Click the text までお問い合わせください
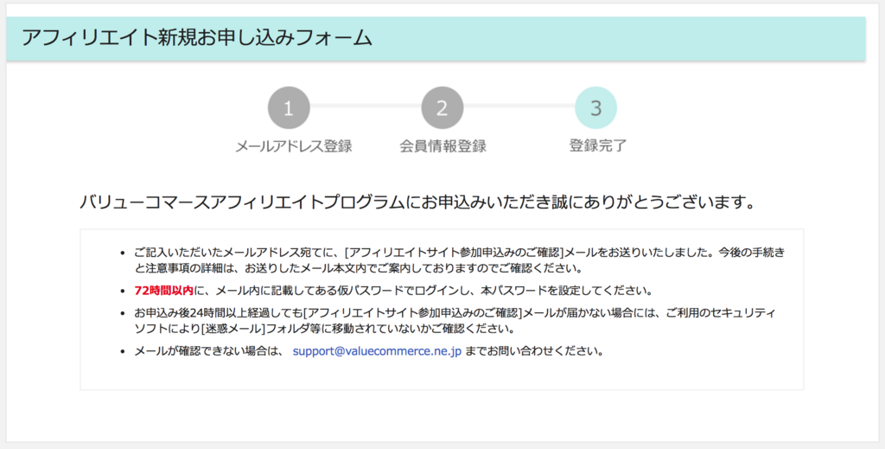Image resolution: width=885 pixels, height=449 pixels. pos(534,351)
